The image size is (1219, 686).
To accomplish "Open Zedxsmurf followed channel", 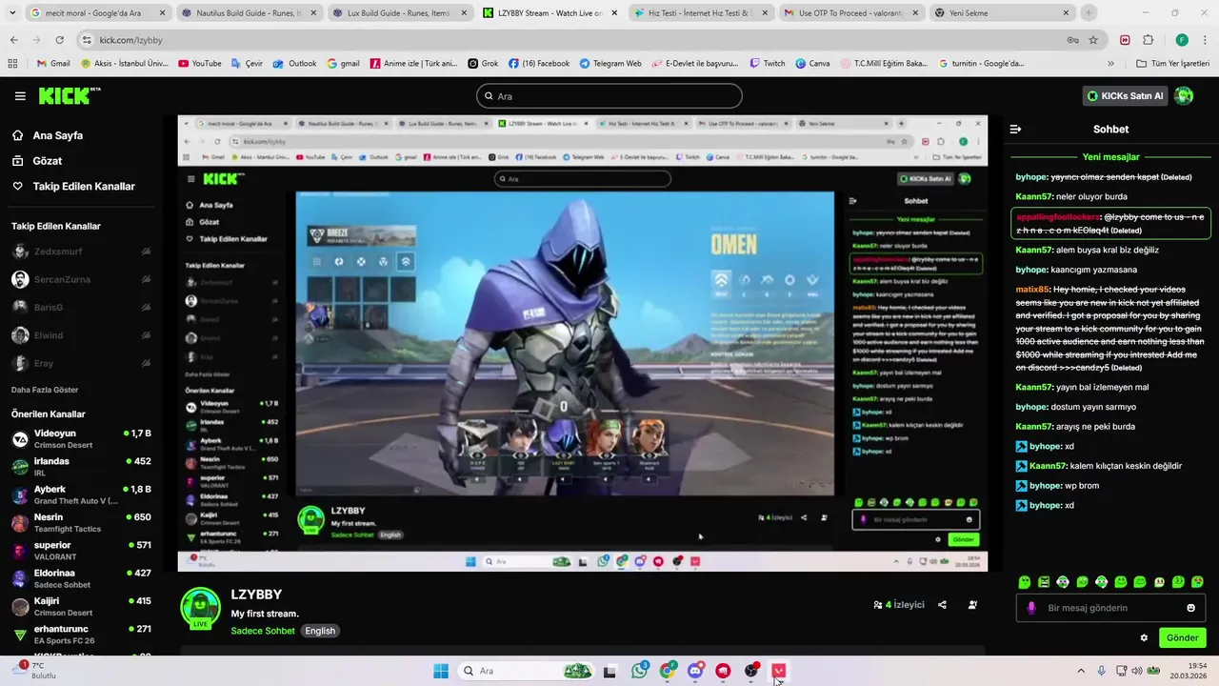I will pos(80,252).
